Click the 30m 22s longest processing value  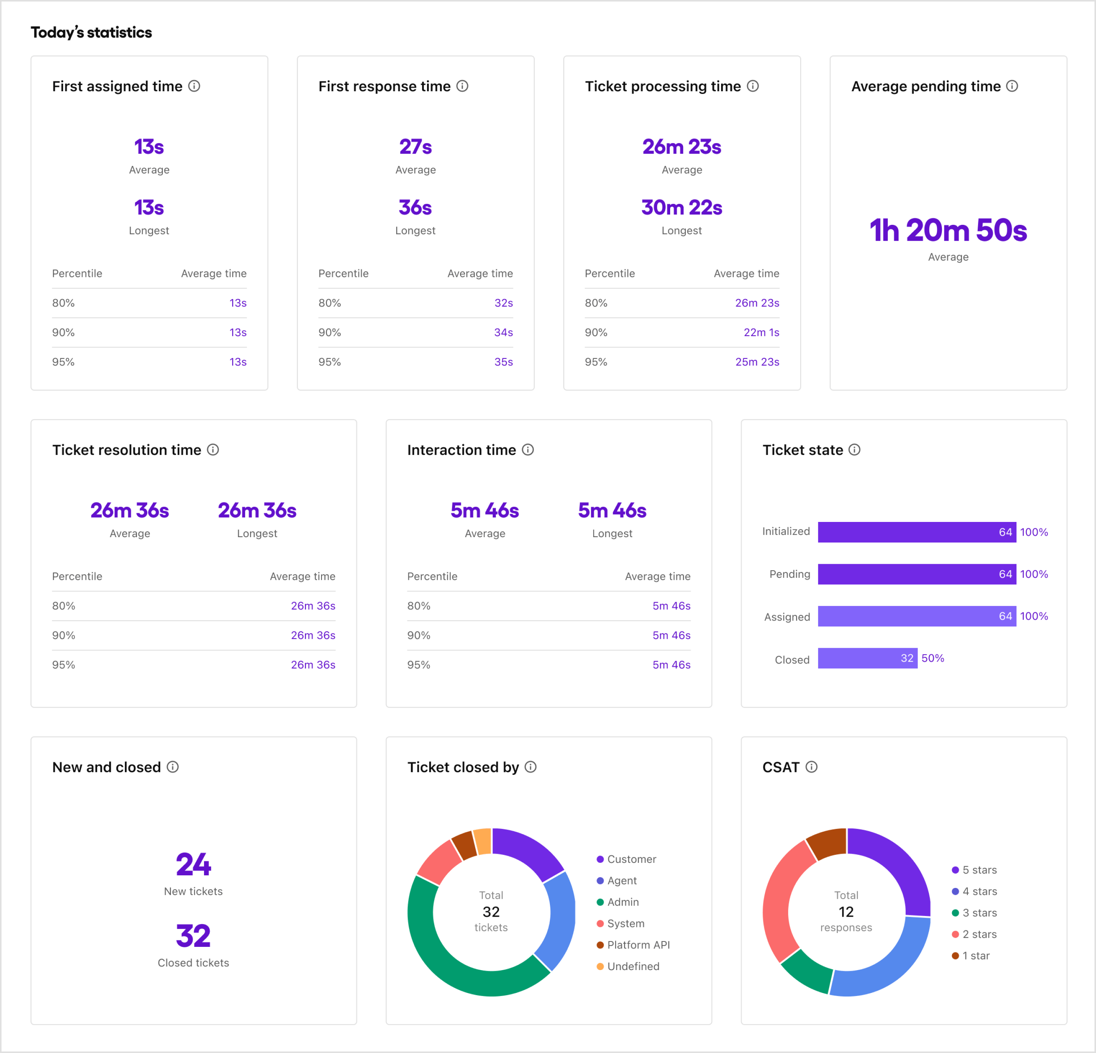pyautogui.click(x=682, y=207)
